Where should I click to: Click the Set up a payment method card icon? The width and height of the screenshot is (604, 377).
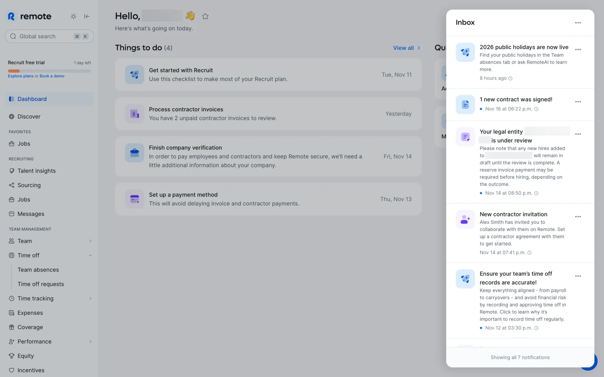[x=134, y=199]
